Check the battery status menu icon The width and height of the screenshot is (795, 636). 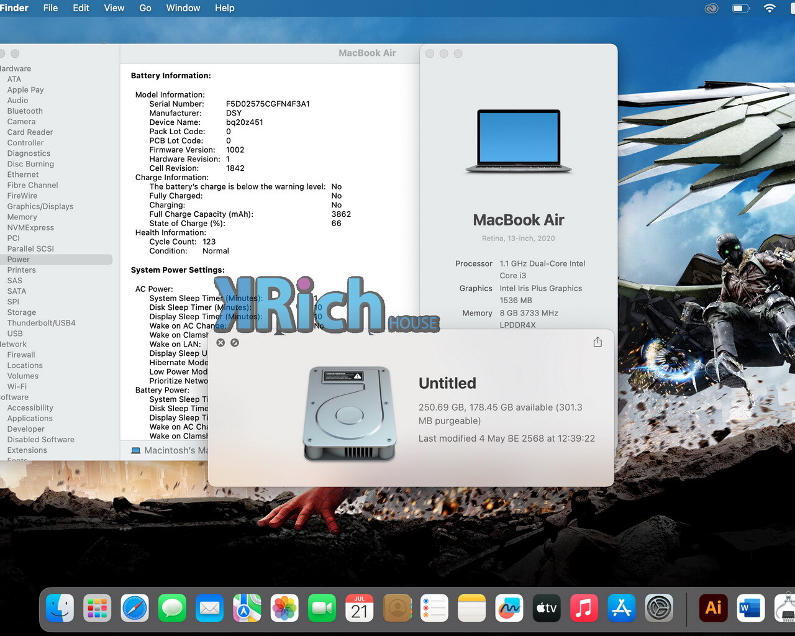coord(741,8)
